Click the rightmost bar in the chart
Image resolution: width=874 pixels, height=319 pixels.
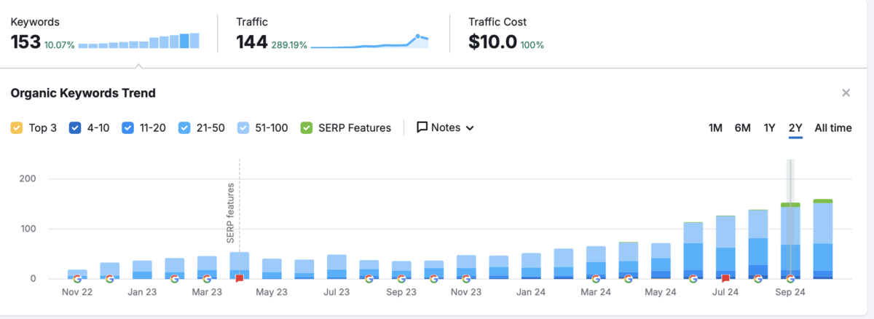pyautogui.click(x=823, y=239)
